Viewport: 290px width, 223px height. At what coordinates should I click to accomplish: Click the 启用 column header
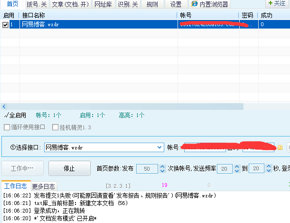(x=9, y=15)
